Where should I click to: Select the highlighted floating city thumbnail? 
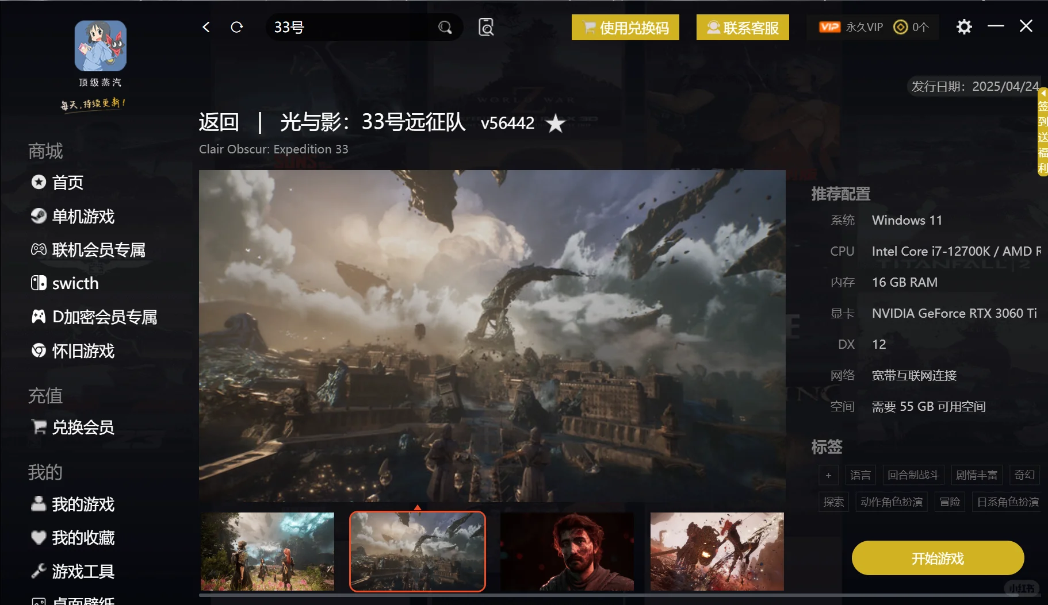click(x=418, y=552)
